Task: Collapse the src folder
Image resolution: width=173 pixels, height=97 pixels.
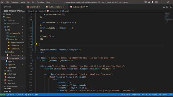Action: pyautogui.click(x=8, y=27)
